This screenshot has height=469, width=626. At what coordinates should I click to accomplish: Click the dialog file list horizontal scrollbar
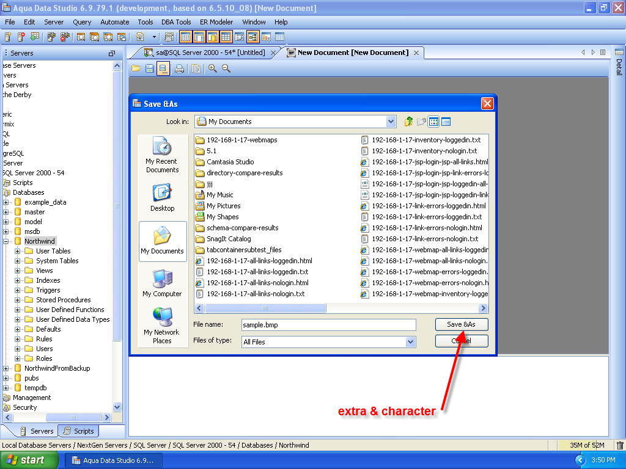(341, 308)
